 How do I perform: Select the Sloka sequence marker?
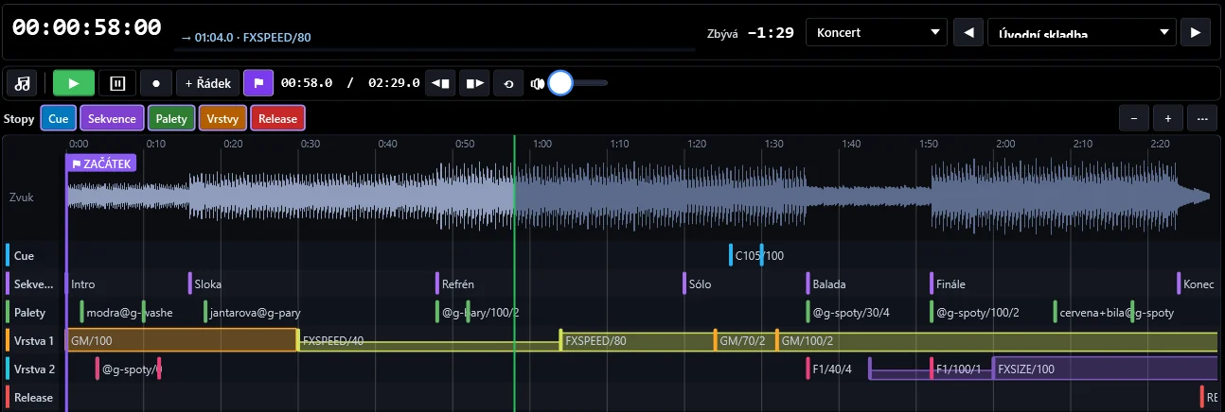pos(205,283)
